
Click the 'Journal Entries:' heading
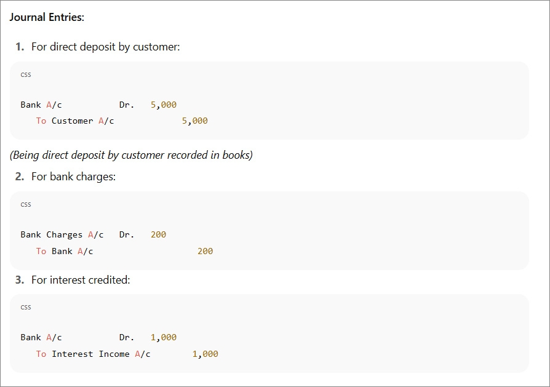click(x=47, y=17)
